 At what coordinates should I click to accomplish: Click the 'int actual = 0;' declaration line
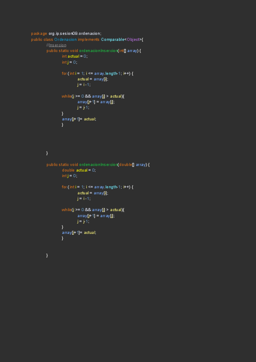tap(75, 56)
